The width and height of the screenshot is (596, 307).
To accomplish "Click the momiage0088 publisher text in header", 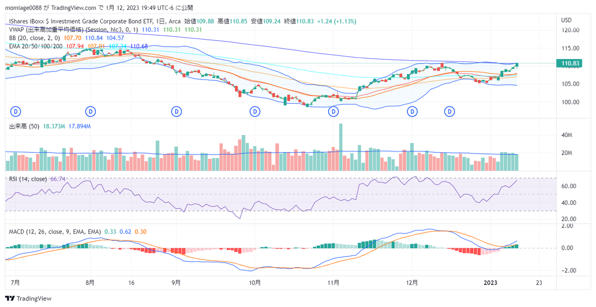I will tap(23, 8).
